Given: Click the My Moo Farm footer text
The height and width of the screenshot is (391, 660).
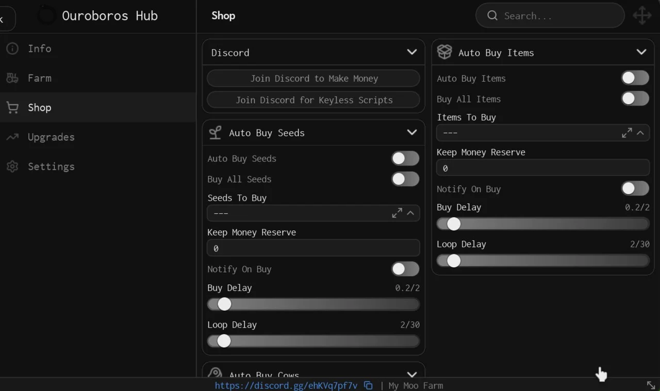Looking at the screenshot, I should pos(416,385).
